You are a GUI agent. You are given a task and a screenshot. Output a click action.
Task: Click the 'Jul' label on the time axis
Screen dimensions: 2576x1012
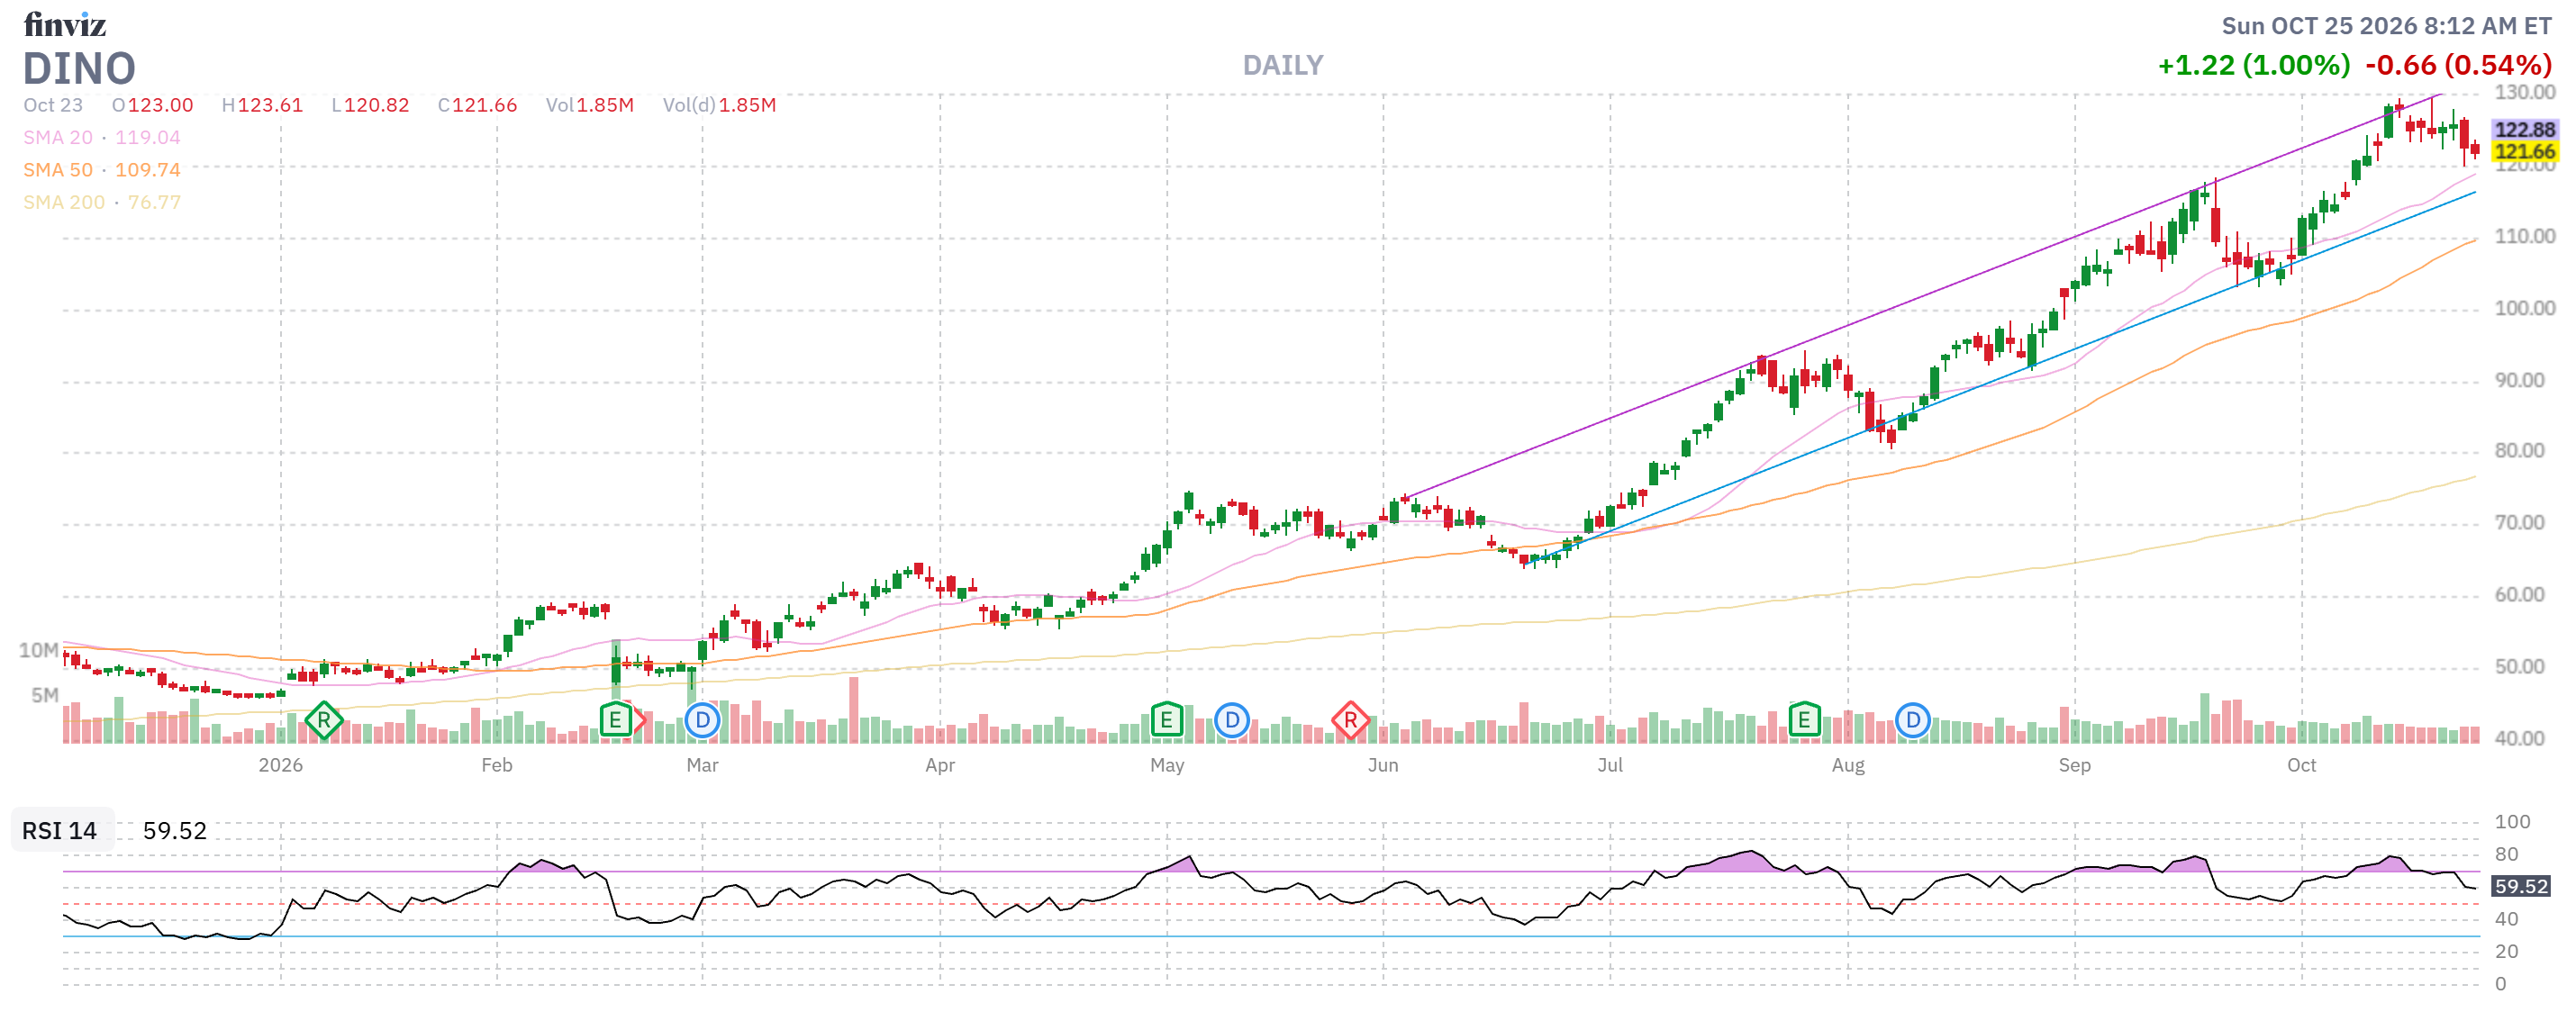coord(1610,765)
